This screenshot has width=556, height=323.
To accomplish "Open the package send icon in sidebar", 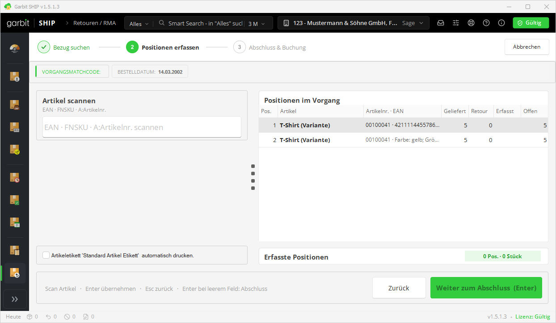I will [15, 149].
